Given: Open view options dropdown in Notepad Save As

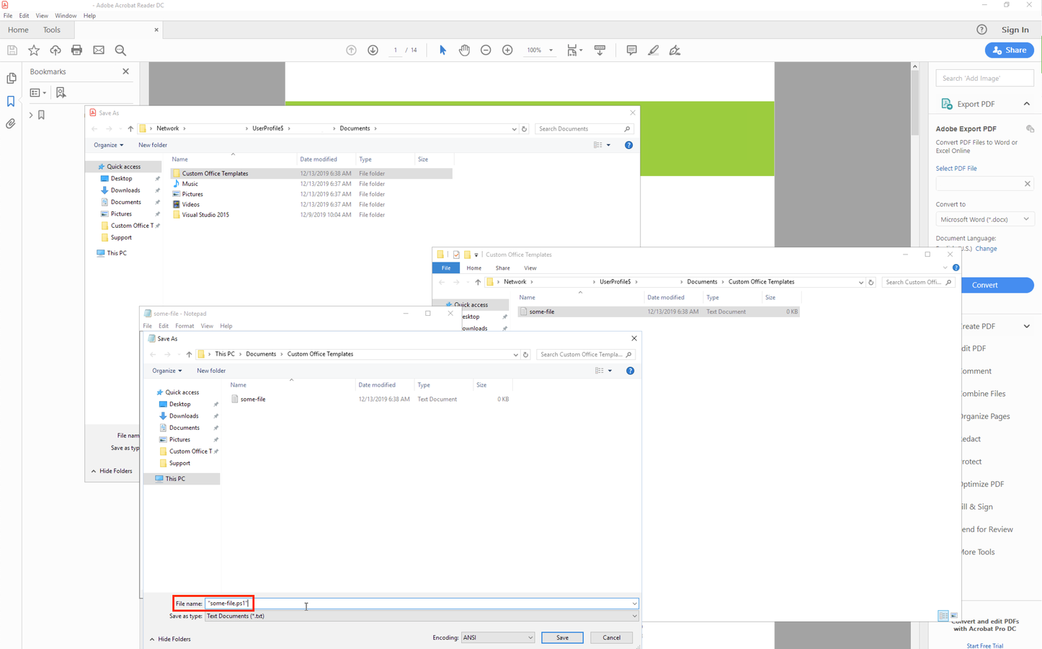Looking at the screenshot, I should (x=610, y=371).
